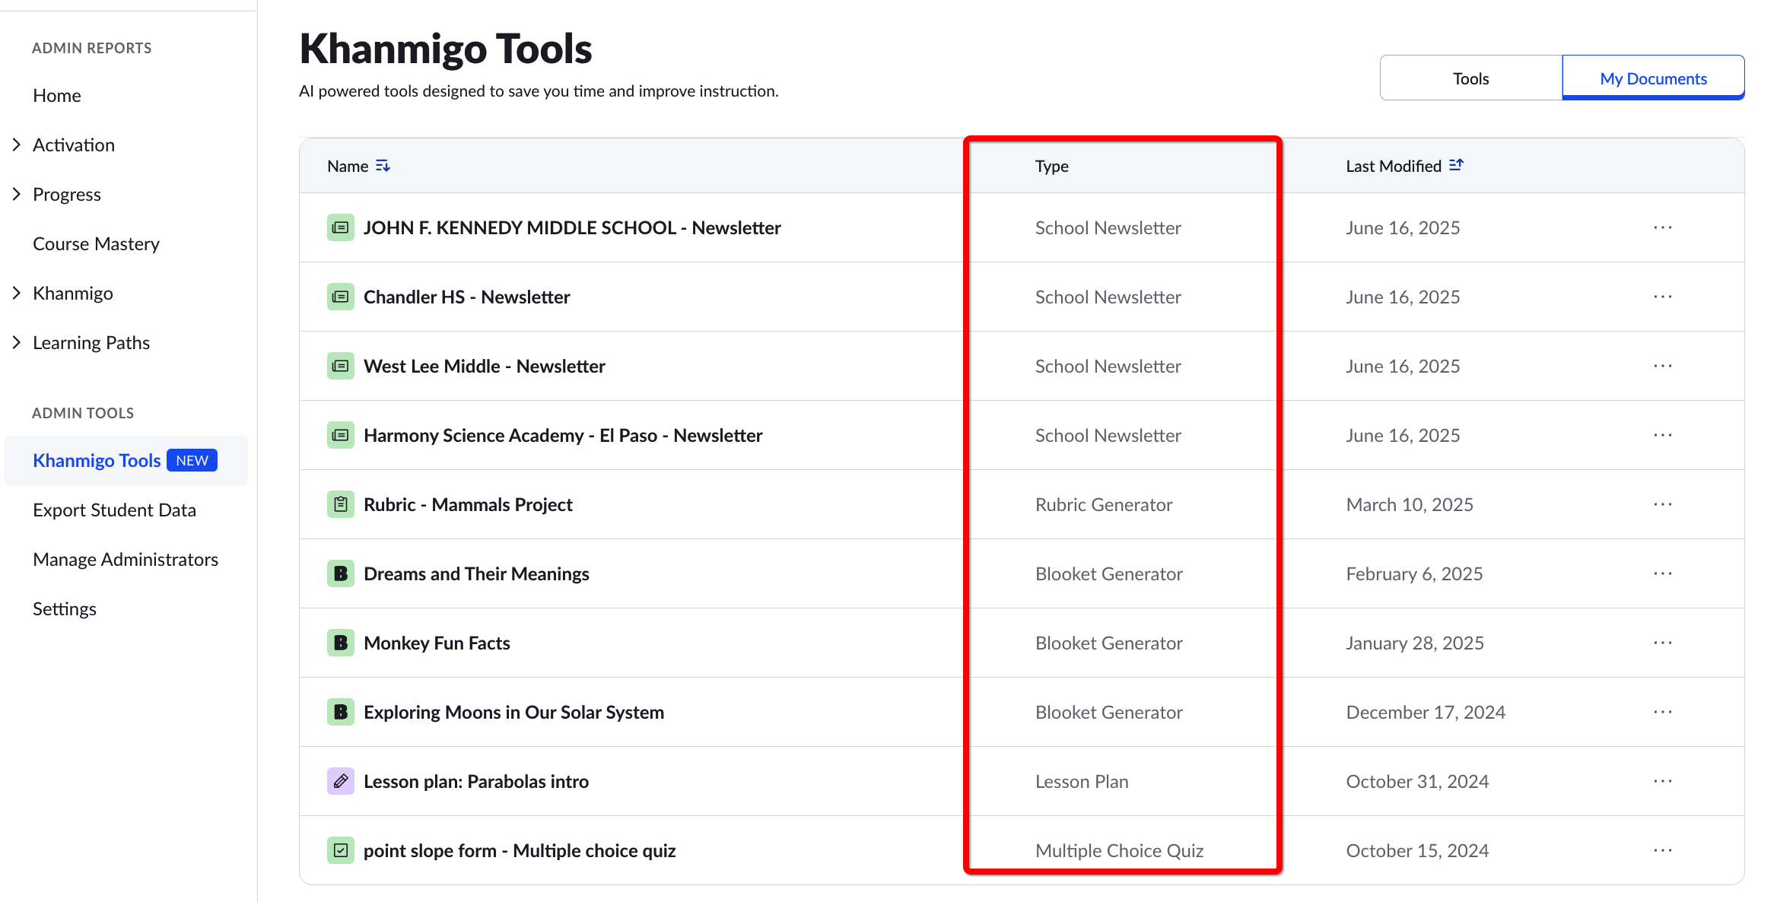The height and width of the screenshot is (902, 1777).
Task: Click Blooket icon beside Monkey Fun Facts
Action: click(340, 643)
